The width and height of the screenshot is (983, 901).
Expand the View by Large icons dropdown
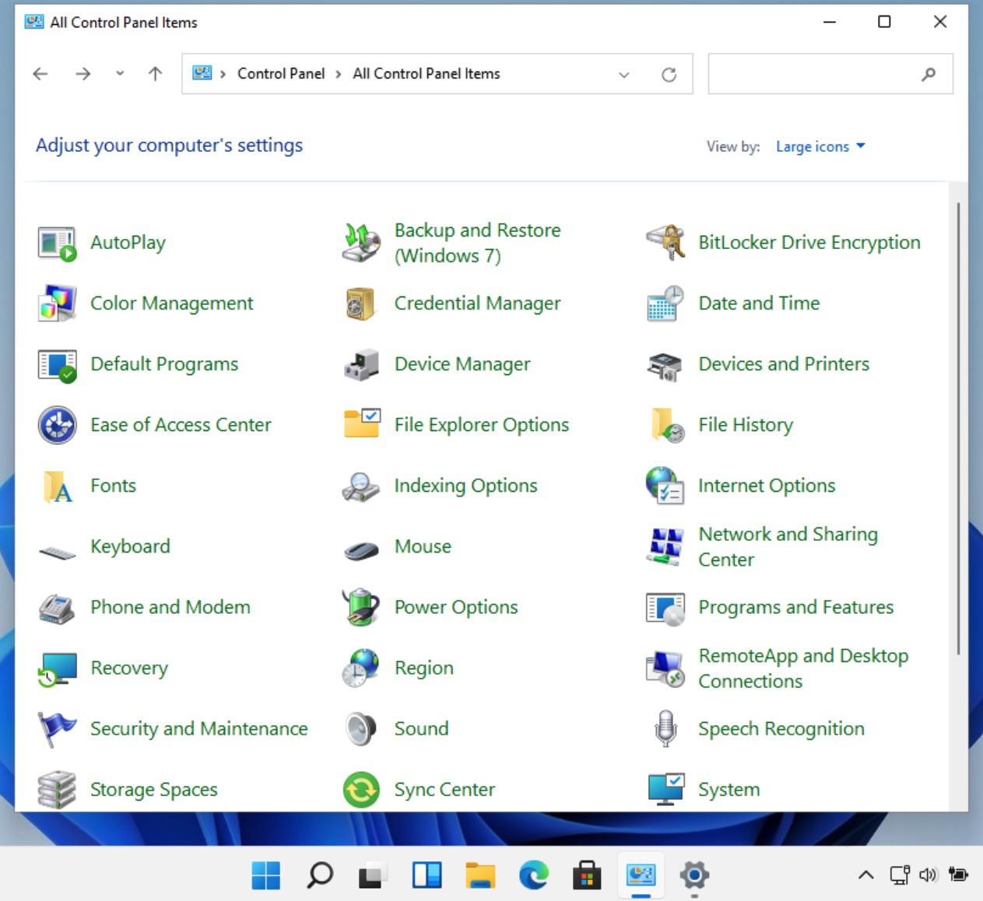[820, 146]
